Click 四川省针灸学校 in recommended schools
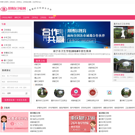The image size is (135, 135). tap(40, 75)
